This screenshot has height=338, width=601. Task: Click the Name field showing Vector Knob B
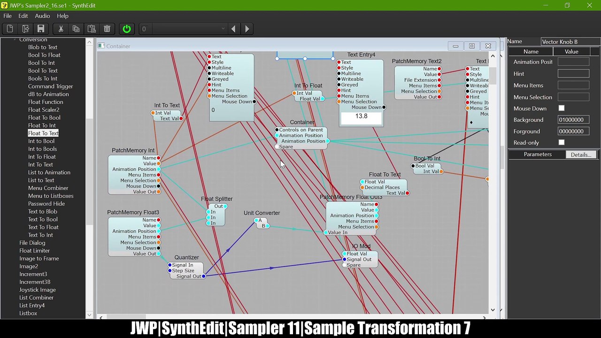(x=570, y=42)
